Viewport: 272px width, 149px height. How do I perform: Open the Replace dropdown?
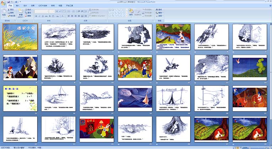159,13
